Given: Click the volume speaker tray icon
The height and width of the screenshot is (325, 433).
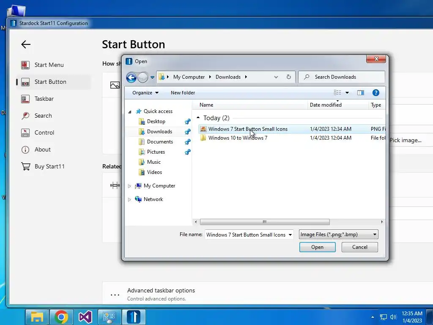Looking at the screenshot, I should (393, 317).
